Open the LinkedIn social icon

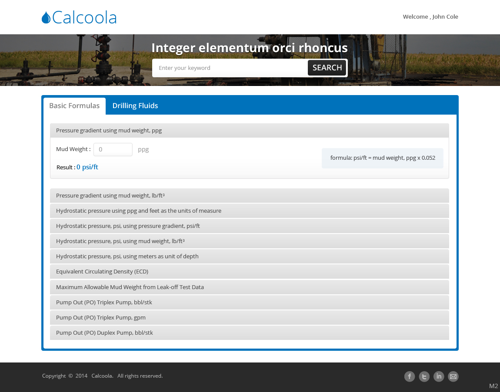[439, 376]
